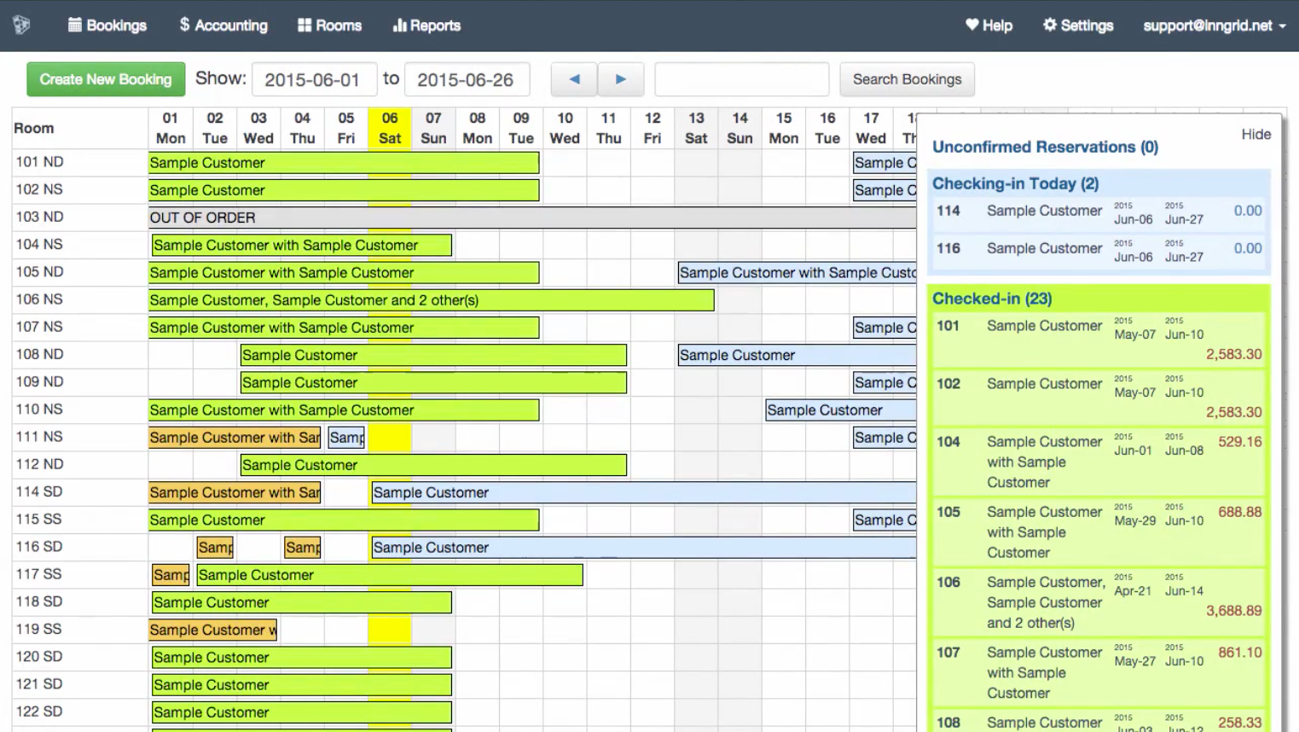Open the support@inngrid.net account dropdown
The image size is (1299, 732).
(1212, 26)
